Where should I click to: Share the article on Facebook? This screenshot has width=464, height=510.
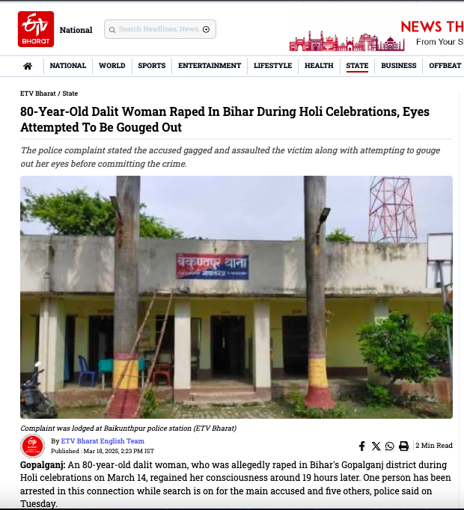point(361,446)
